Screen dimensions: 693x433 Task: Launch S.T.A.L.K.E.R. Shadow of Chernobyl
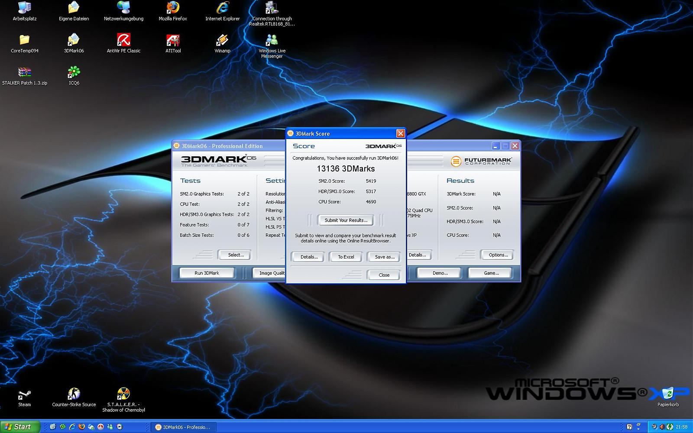123,400
